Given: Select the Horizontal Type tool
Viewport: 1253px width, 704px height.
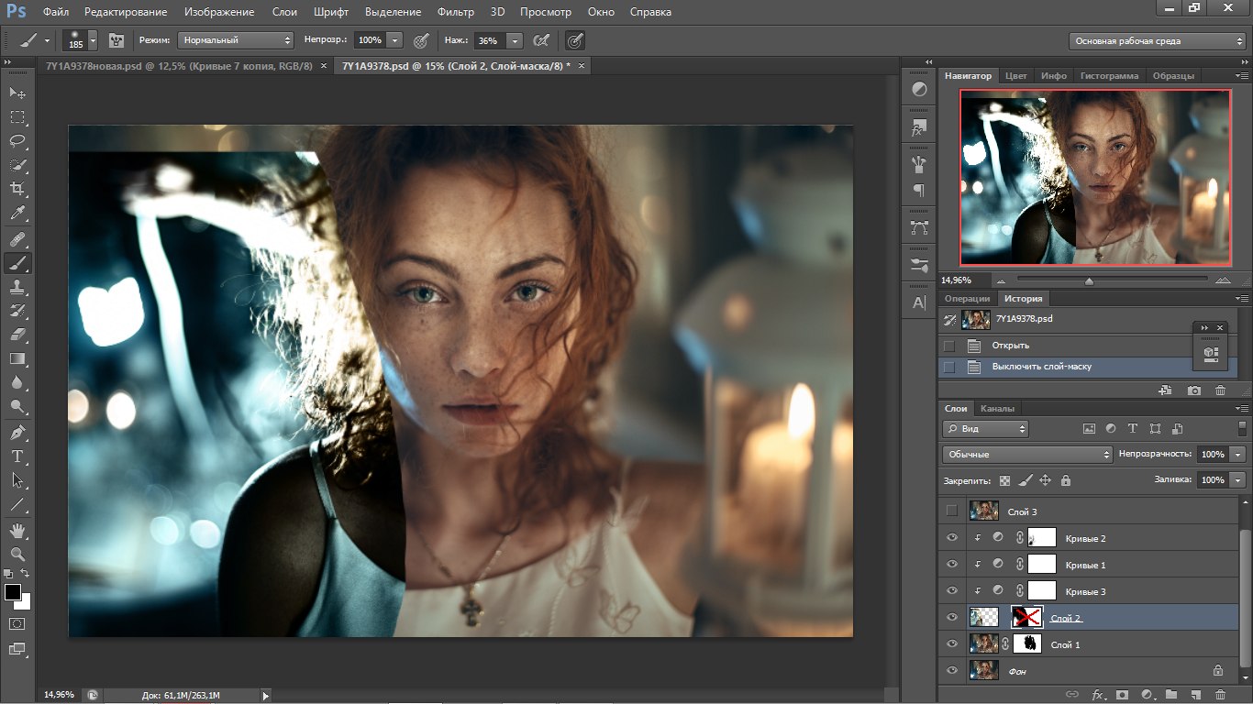Looking at the screenshot, I should pos(17,456).
